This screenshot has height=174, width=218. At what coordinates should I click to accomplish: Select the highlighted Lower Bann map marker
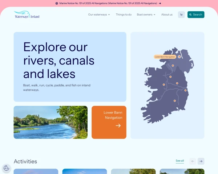click(179, 57)
